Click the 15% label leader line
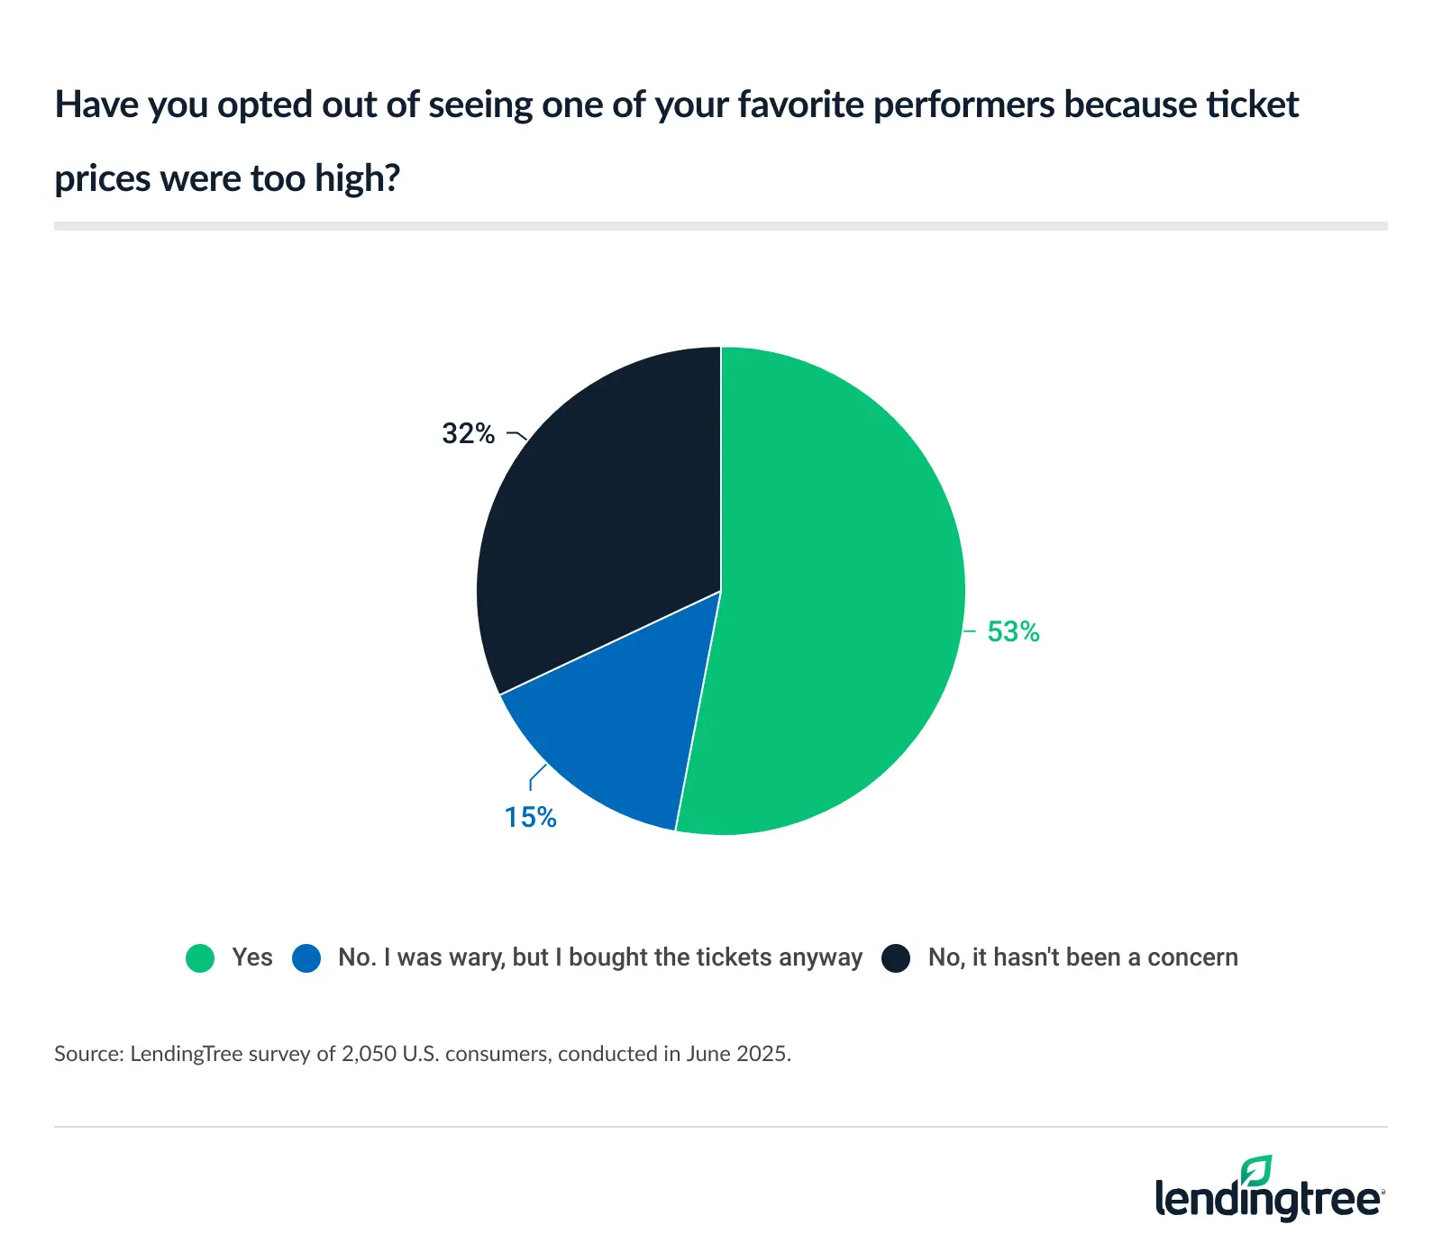The height and width of the screenshot is (1252, 1442). coord(536,776)
